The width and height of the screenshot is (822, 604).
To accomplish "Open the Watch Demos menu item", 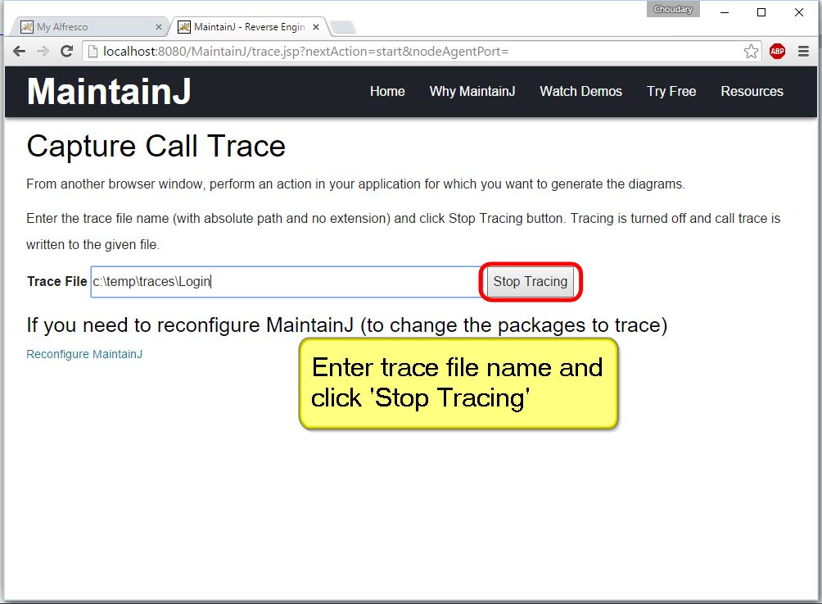I will [580, 91].
